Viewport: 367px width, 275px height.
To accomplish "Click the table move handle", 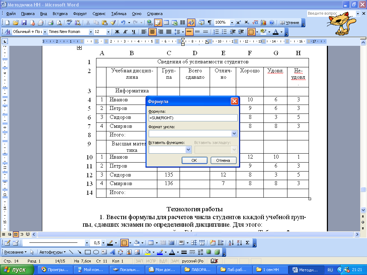I will (x=79, y=48).
